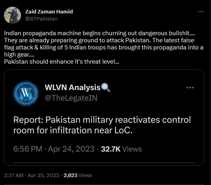Click the main tweet timestamp 2:37 AM Apr 25, 2023
211x185 pixels.
click(x=32, y=175)
